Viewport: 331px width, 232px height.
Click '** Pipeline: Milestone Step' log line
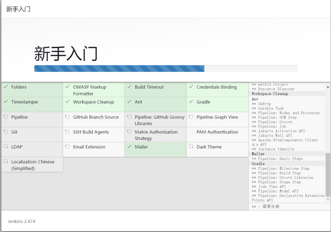(281, 169)
